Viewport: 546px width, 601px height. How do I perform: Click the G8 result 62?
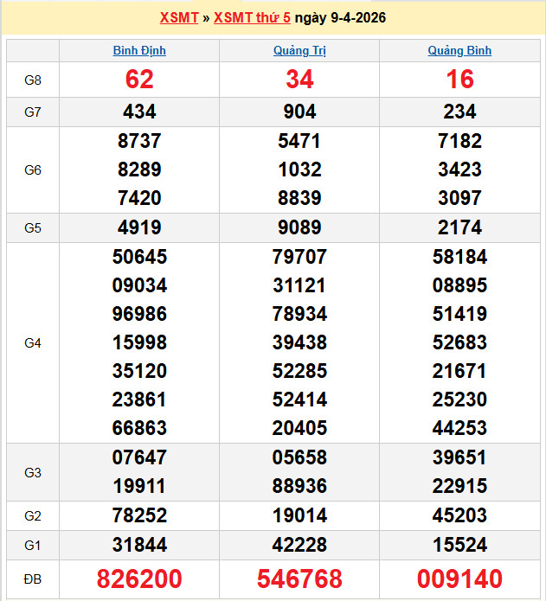(139, 80)
